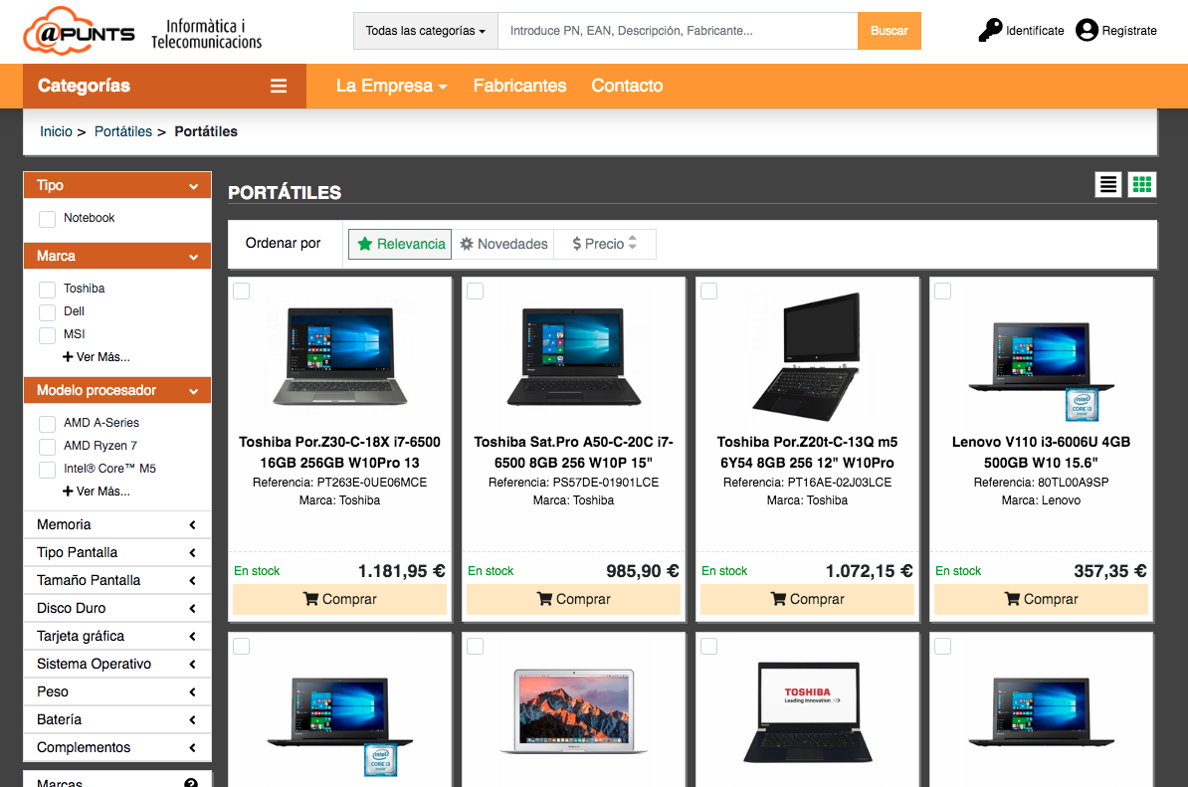Viewport: 1188px width, 787px height.
Task: Collapse the Marca filter section
Action: [117, 256]
